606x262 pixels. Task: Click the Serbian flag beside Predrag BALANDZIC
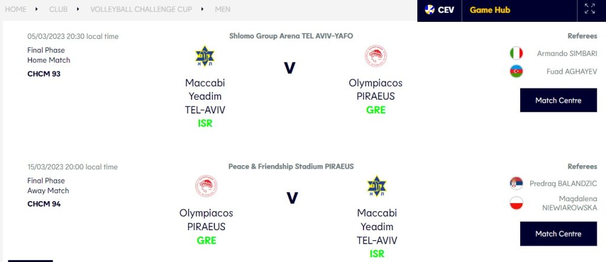516,184
